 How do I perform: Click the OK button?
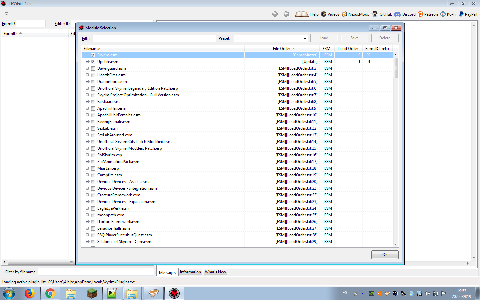[385, 255]
